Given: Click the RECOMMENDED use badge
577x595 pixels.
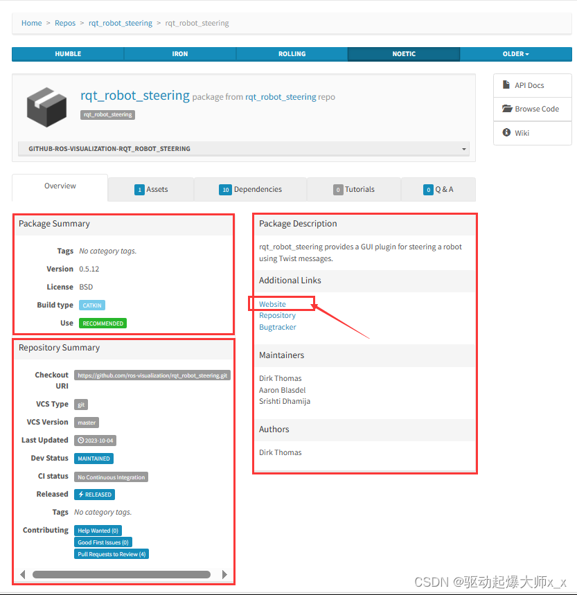Looking at the screenshot, I should coord(103,323).
